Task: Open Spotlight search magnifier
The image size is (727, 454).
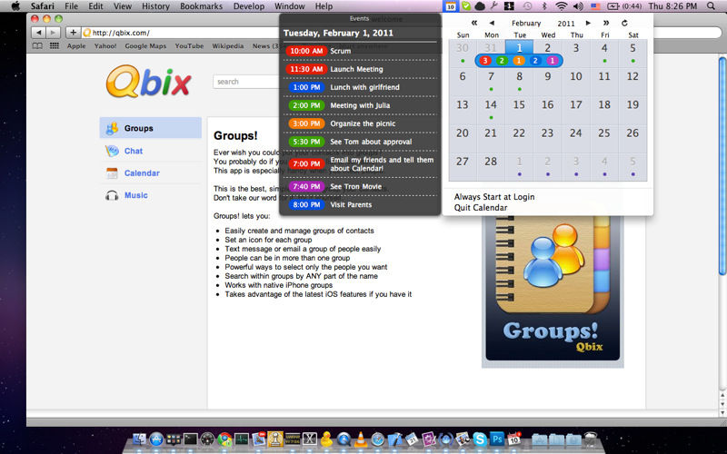Action: coord(711,6)
